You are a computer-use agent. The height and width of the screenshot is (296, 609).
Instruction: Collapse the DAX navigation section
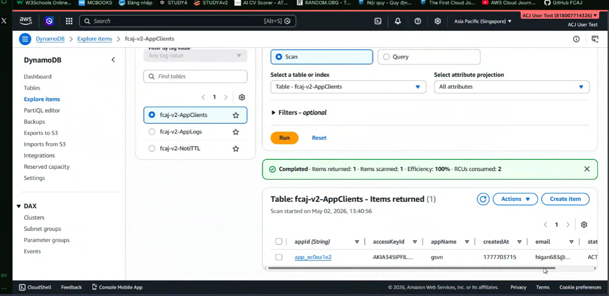19,206
